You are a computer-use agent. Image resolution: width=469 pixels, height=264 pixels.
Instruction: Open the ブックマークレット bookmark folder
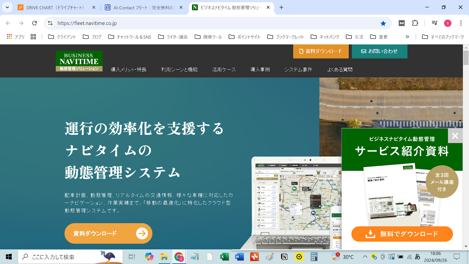[x=286, y=37]
